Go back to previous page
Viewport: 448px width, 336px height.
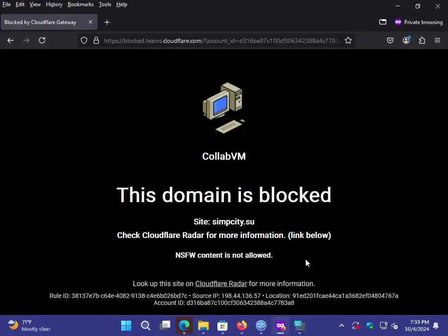pyautogui.click(x=10, y=40)
